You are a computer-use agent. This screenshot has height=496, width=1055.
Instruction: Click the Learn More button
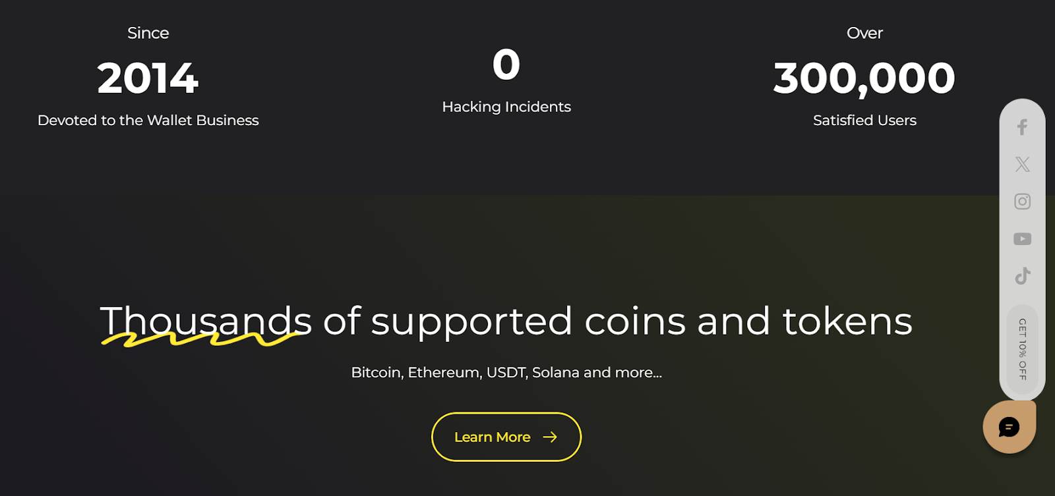506,437
